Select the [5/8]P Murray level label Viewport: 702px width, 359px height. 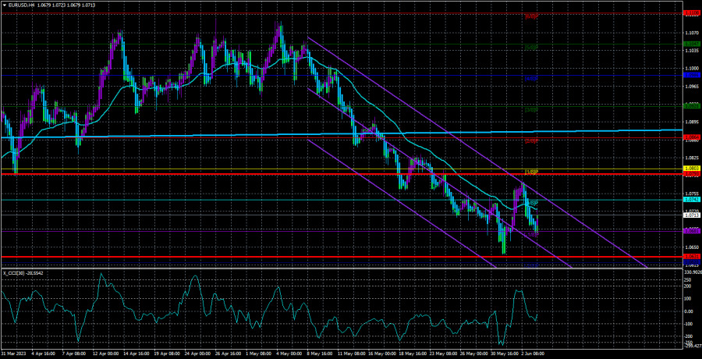pyautogui.click(x=531, y=47)
